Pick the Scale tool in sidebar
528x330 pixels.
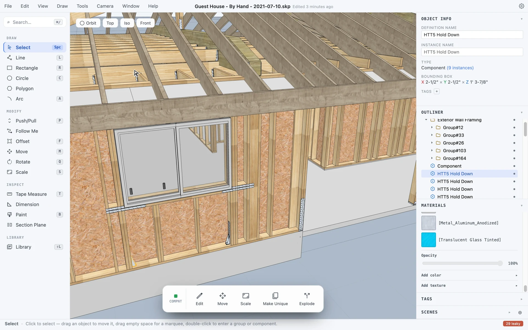(35, 172)
